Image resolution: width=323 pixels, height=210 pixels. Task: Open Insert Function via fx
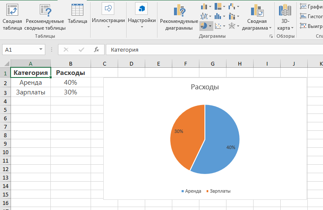pos(97,50)
